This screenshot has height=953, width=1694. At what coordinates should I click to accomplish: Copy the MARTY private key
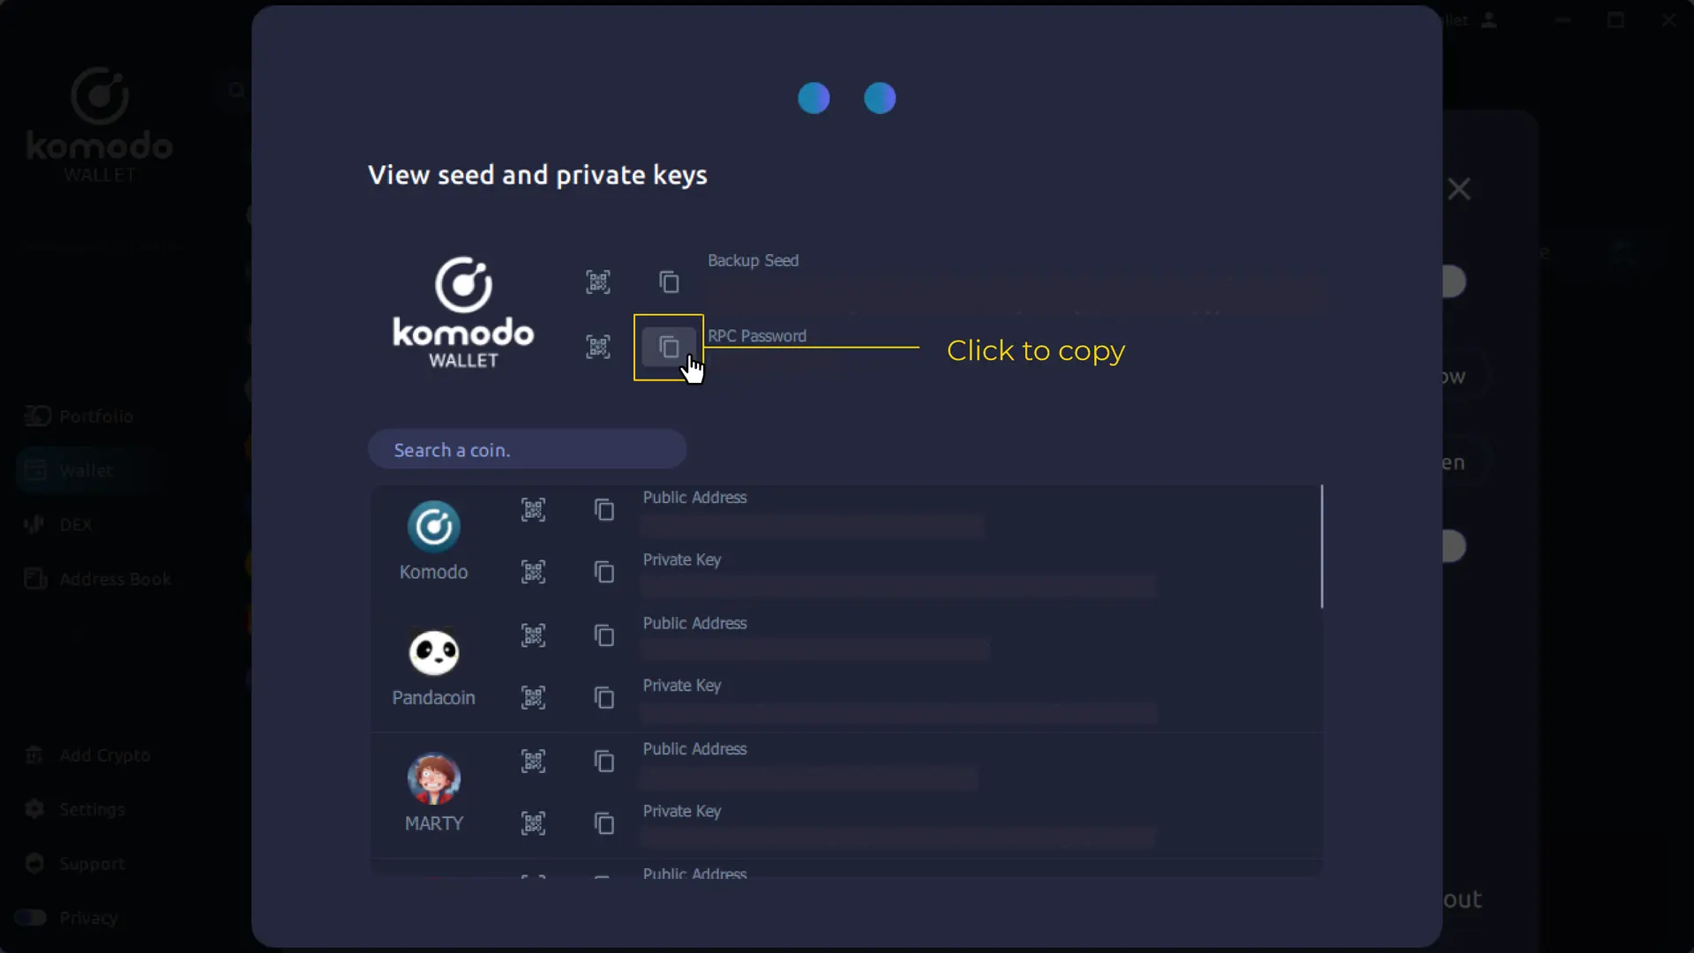click(604, 822)
